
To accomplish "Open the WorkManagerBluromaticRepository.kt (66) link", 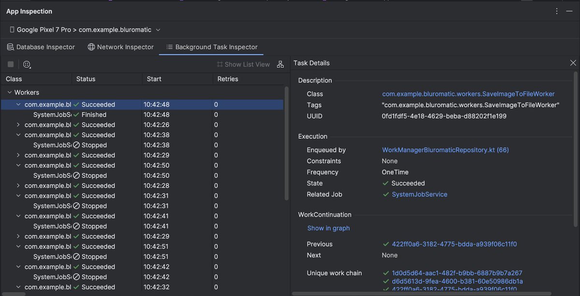I will 445,150.
